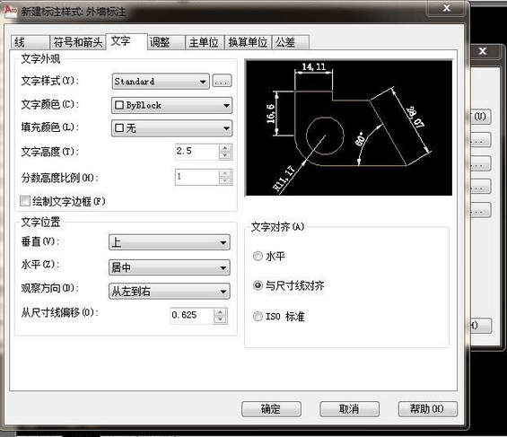Increase the offset from dimension line spinner
This screenshot has width=507, height=437.
[220, 312]
